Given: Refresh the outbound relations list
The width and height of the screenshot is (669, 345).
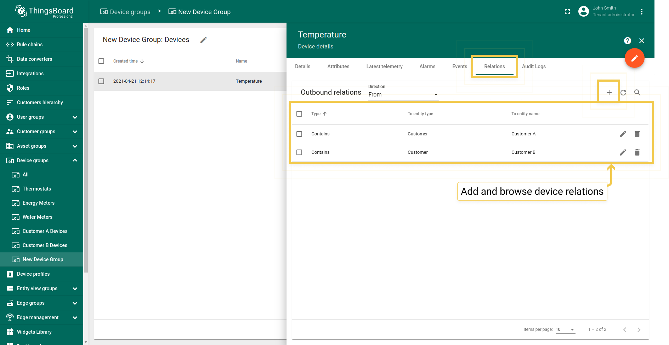Looking at the screenshot, I should coord(623,93).
